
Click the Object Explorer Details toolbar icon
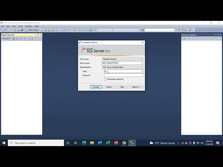pyautogui.click(x=182, y=30)
